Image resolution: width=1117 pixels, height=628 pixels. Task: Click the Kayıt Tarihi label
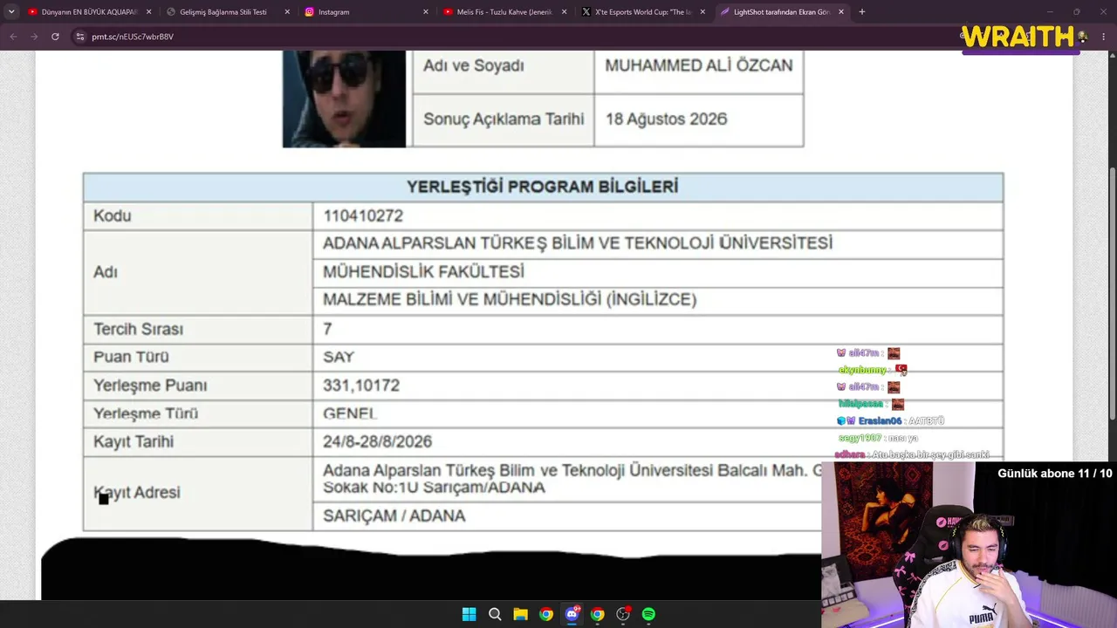[134, 441]
